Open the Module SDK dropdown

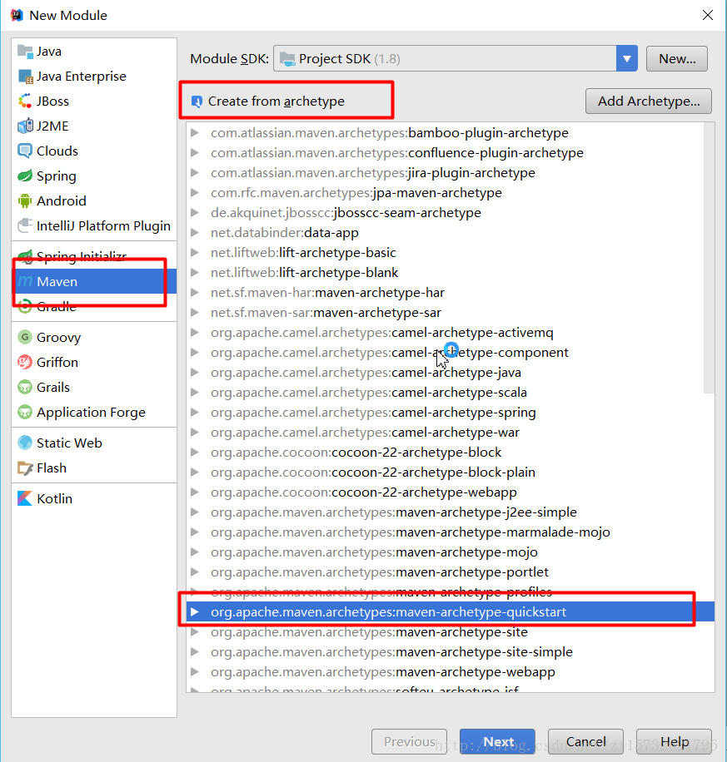click(627, 59)
